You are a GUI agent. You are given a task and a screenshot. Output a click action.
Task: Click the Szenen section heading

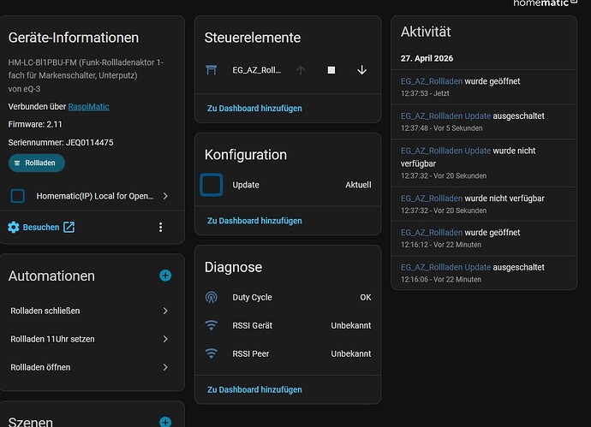[x=31, y=422]
